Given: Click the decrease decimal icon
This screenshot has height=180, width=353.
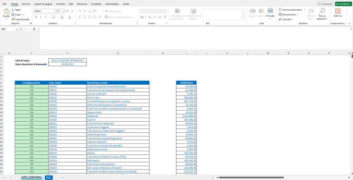Looking at the screenshot, I should [x=165, y=17].
